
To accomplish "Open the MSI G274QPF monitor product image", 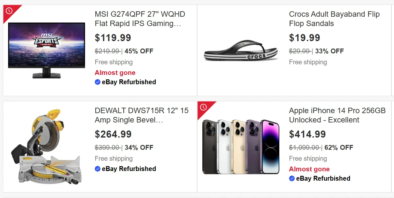I will pos(47,50).
